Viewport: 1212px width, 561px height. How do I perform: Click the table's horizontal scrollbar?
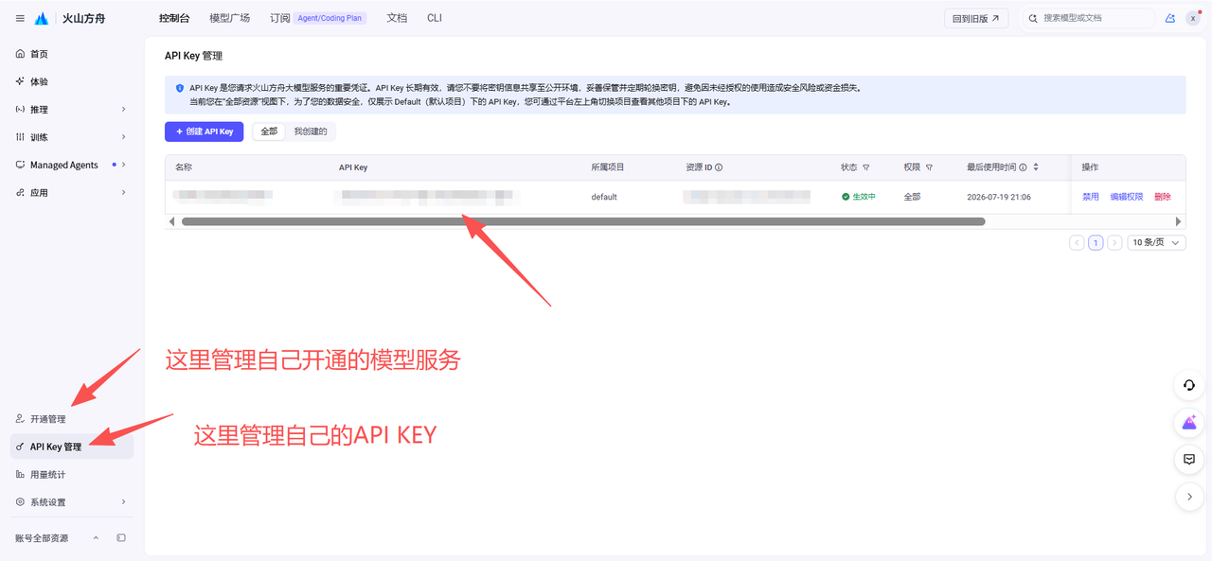pyautogui.click(x=583, y=221)
